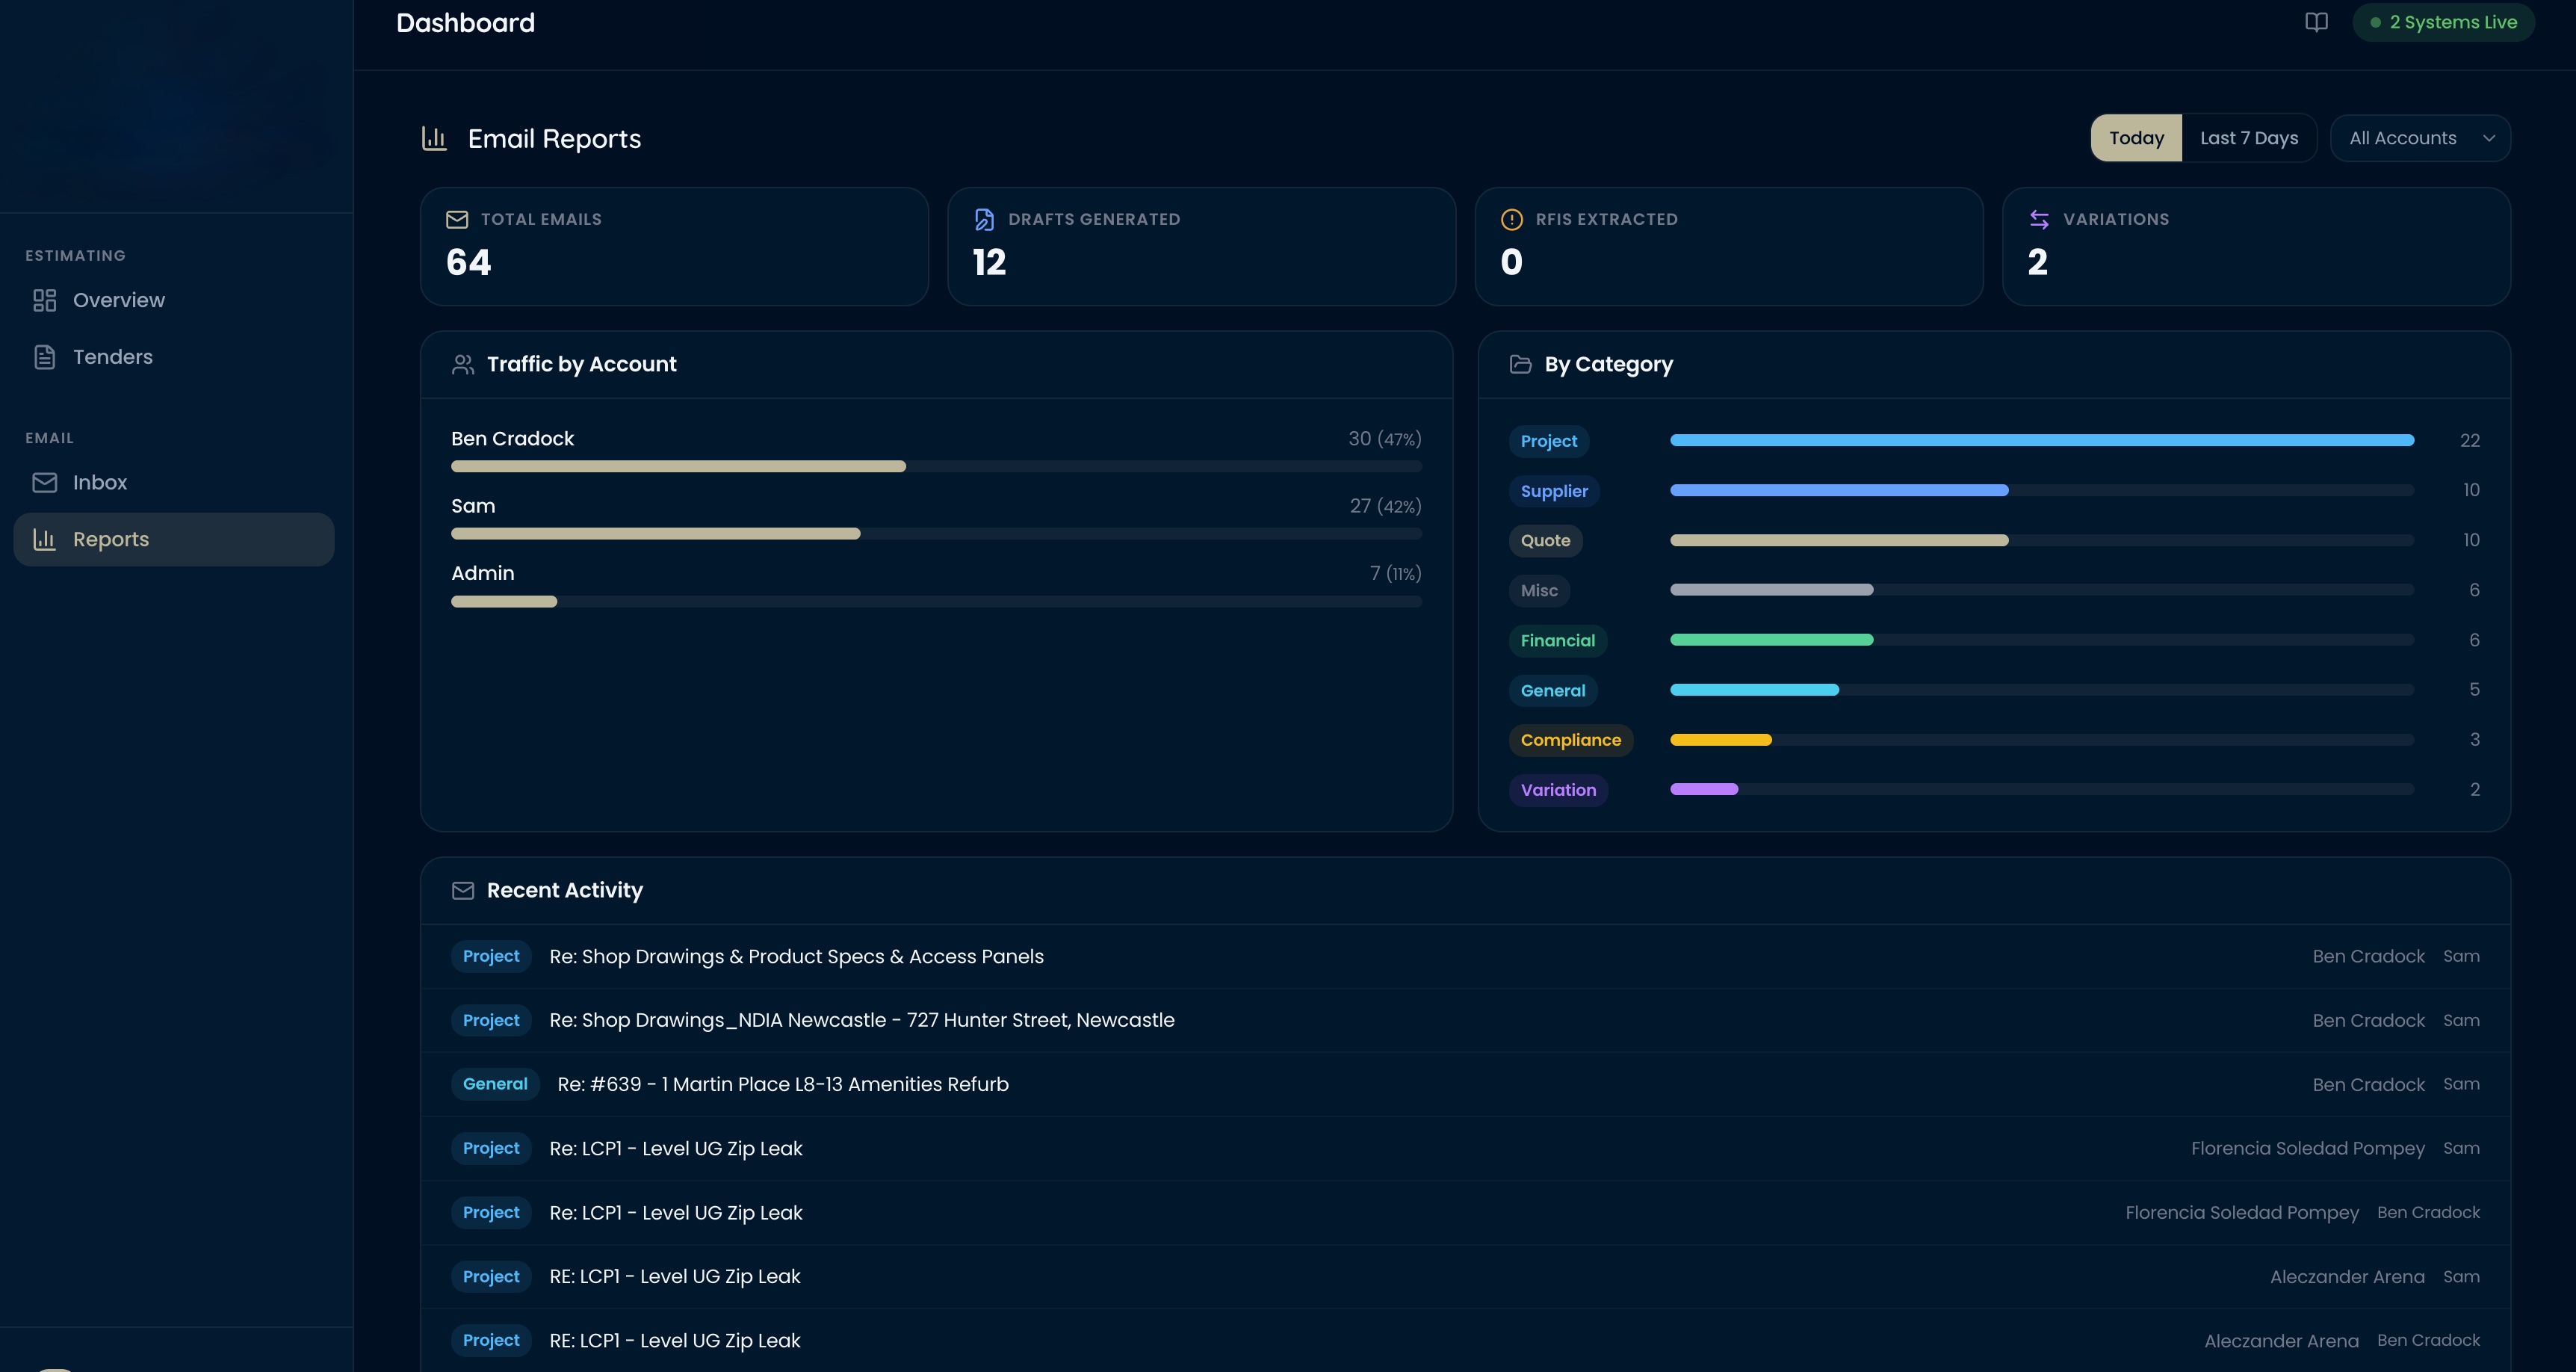
Task: Open the RFIs Extracted stat card
Action: 1729,246
